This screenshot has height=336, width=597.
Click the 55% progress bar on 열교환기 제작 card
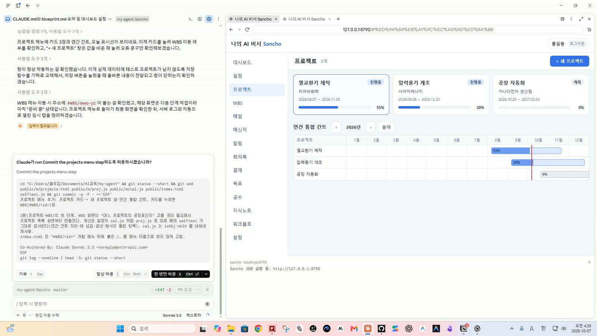click(x=335, y=108)
